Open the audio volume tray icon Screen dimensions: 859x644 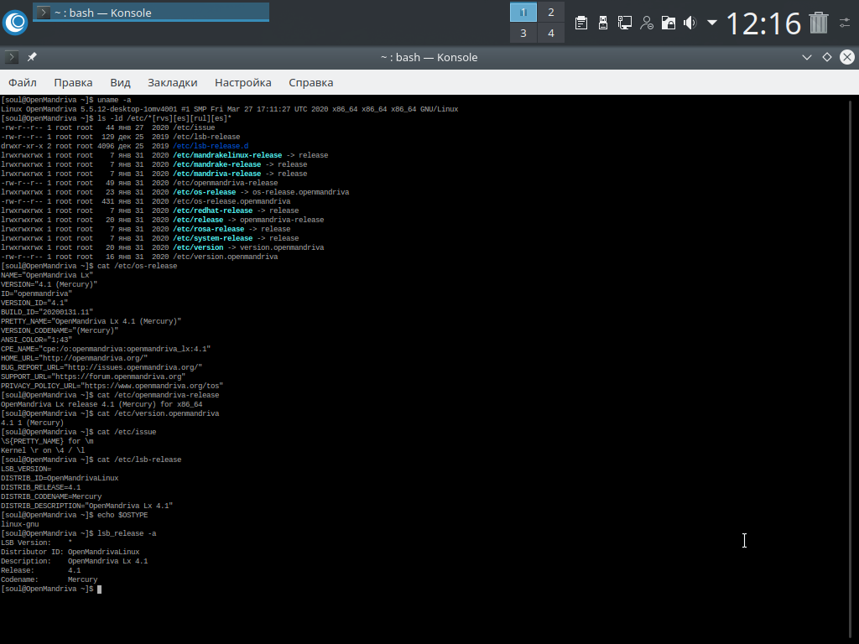point(690,23)
